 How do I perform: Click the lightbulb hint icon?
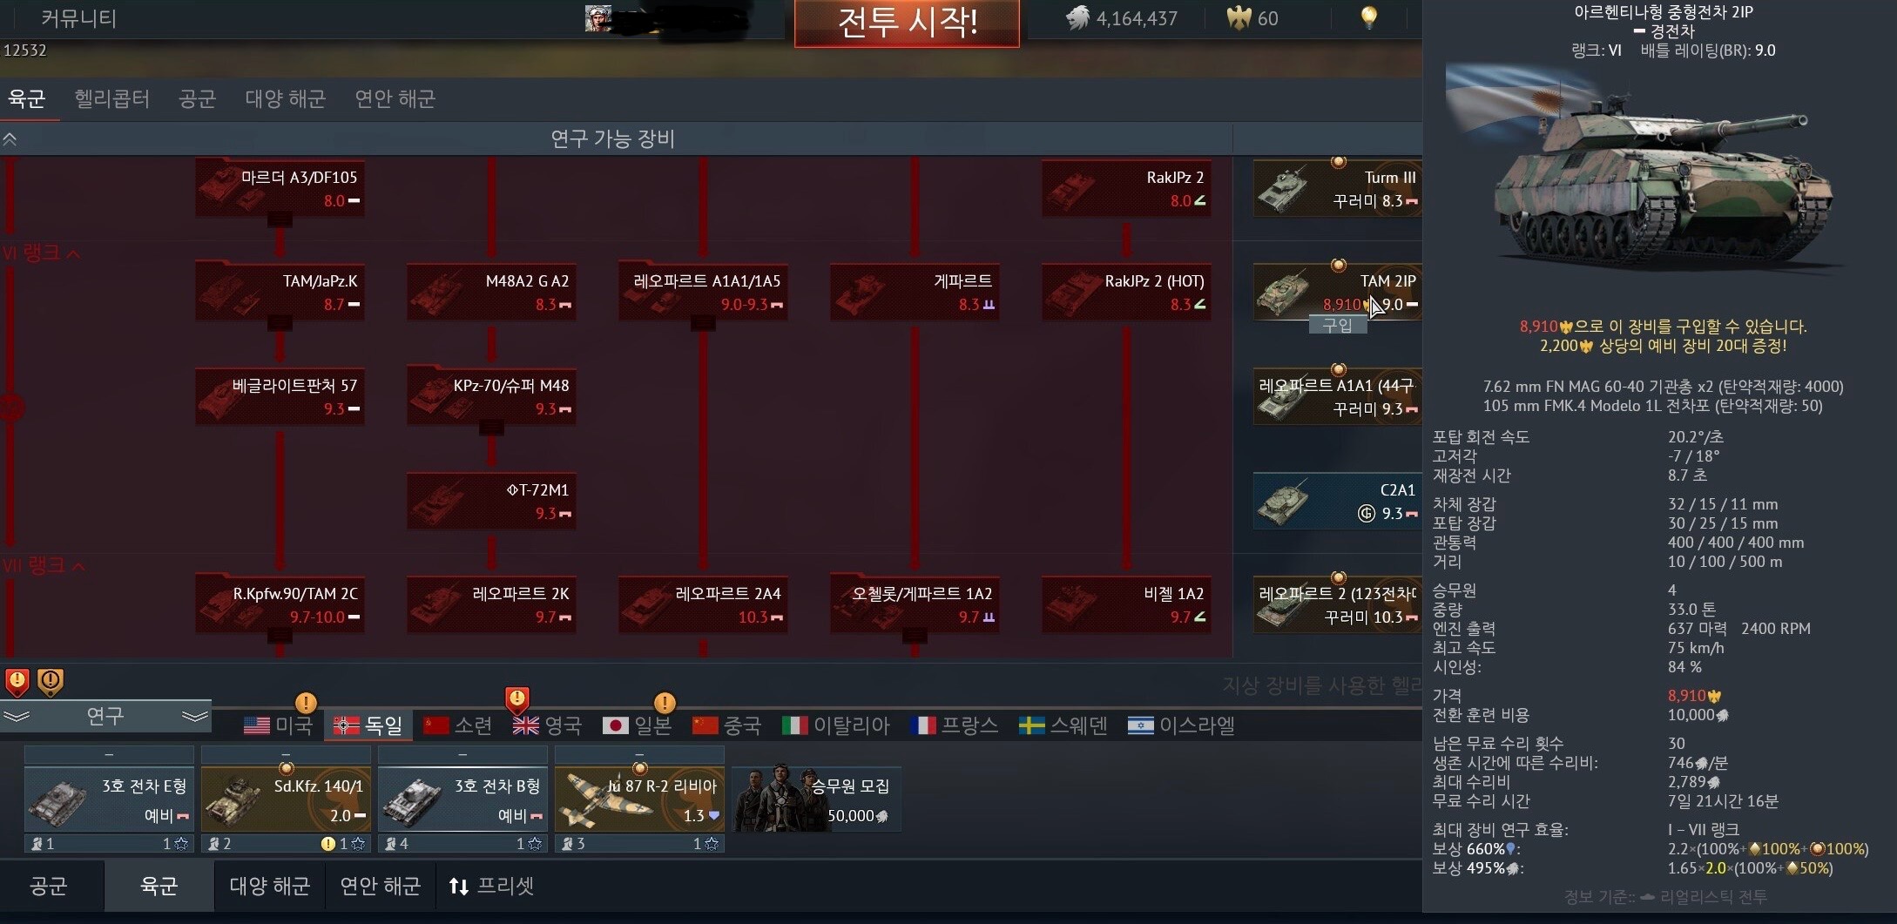pyautogui.click(x=1368, y=17)
